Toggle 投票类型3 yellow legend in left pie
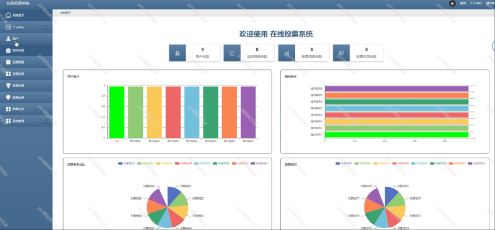495x230 pixels. point(164,163)
